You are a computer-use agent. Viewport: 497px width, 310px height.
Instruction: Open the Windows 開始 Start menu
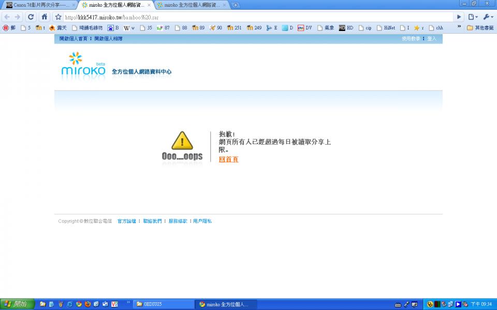17,304
